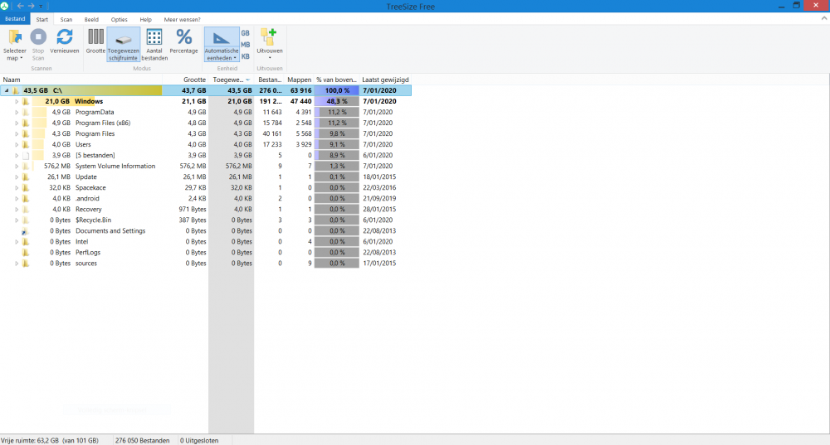
Task: Select the Aantal bestanden mode icon
Action: tap(154, 37)
